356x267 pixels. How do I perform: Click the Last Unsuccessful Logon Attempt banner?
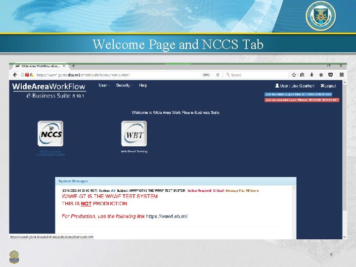[x=302, y=100]
